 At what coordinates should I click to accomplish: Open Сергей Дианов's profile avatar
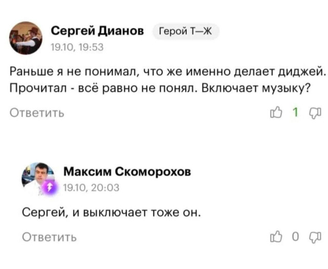pos(26,37)
